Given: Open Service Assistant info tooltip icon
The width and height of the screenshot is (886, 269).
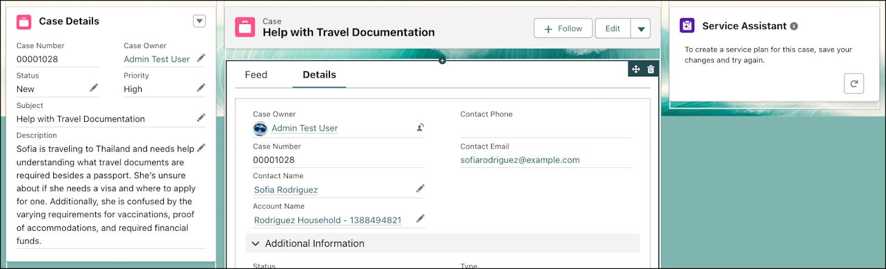Looking at the screenshot, I should (794, 26).
